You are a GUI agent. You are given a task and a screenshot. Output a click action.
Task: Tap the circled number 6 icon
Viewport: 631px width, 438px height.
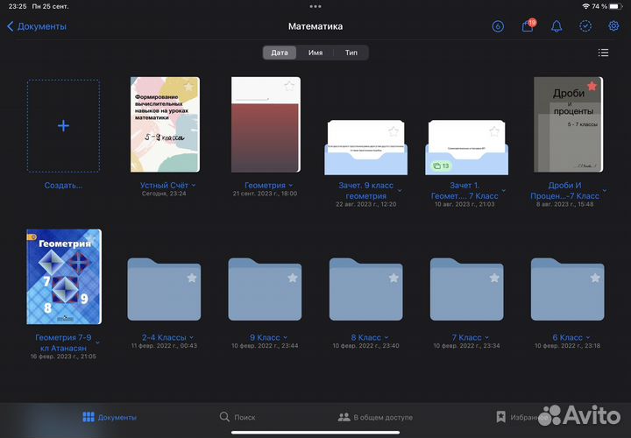point(499,26)
